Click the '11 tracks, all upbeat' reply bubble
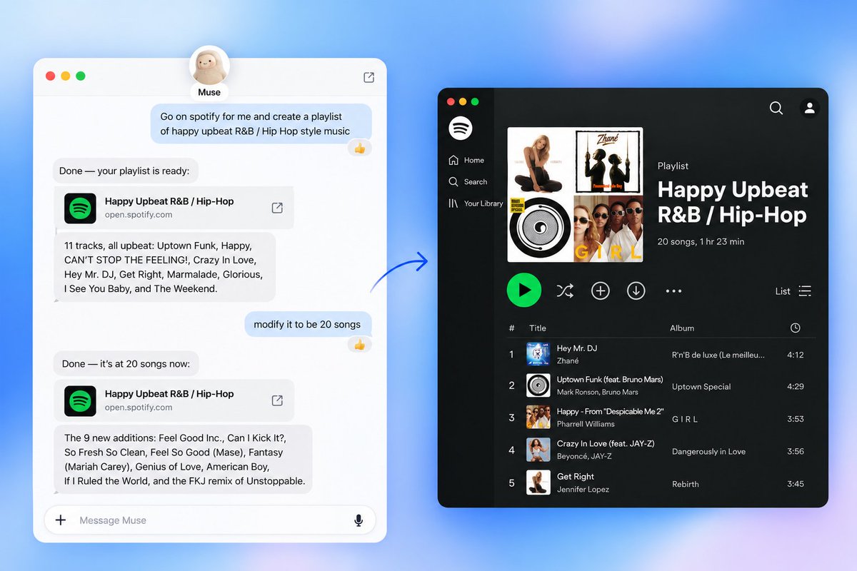 [x=165, y=266]
